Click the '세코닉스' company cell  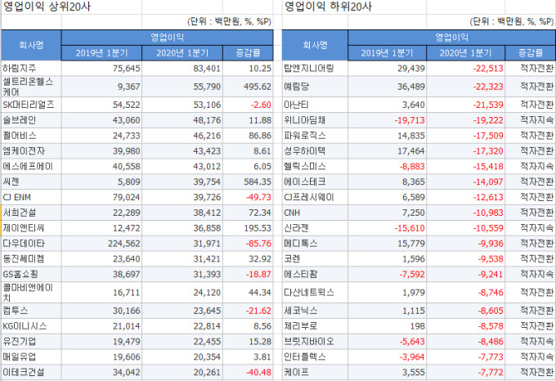[315, 311]
